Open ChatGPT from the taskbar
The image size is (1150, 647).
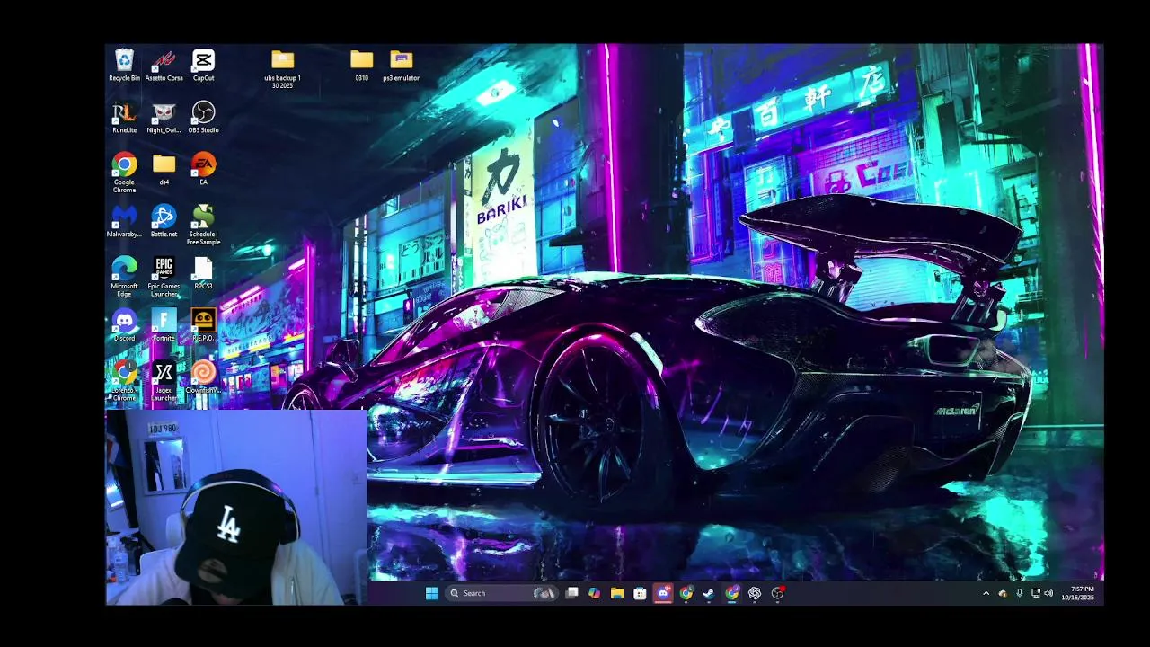[755, 593]
